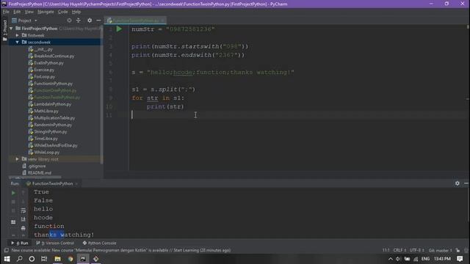Click the stop button in Run panel
Viewport: 470px width, 264px height.
pos(13,202)
